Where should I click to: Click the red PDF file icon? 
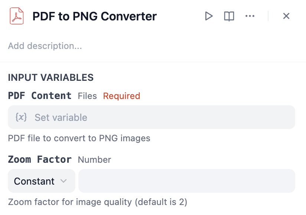(x=16, y=16)
